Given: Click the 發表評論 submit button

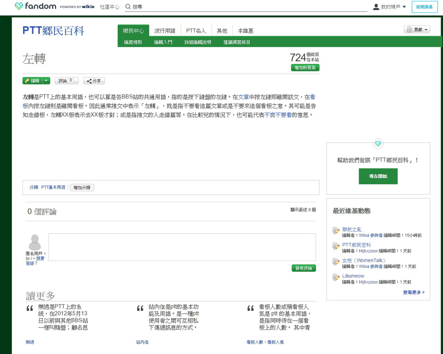Looking at the screenshot, I should click(304, 268).
